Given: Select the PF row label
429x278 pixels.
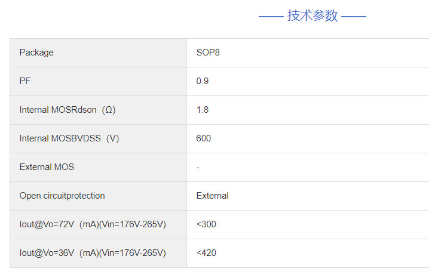Looking at the screenshot, I should [25, 81].
